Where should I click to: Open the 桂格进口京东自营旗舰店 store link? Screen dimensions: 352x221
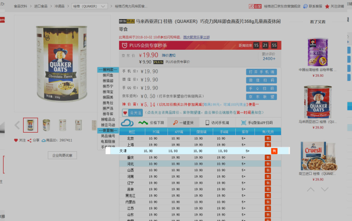[x=282, y=6]
